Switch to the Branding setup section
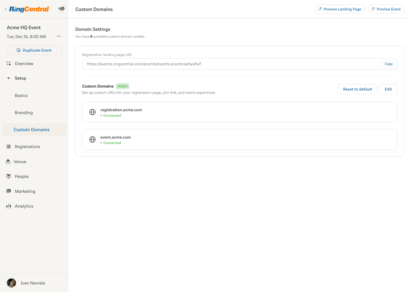The image size is (411, 292). [x=24, y=112]
